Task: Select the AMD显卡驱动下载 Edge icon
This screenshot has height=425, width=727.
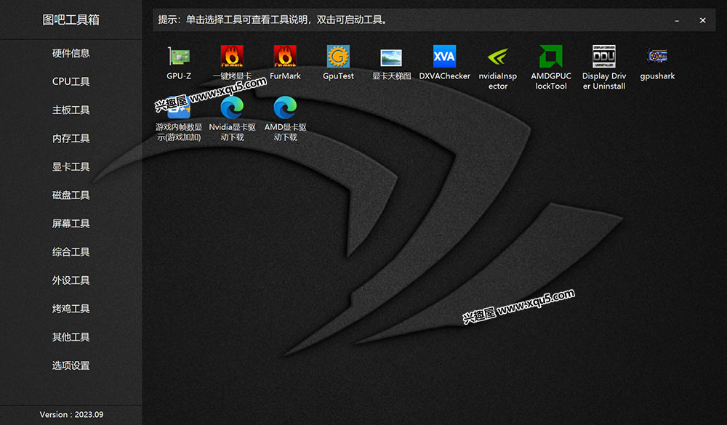Action: (x=285, y=108)
